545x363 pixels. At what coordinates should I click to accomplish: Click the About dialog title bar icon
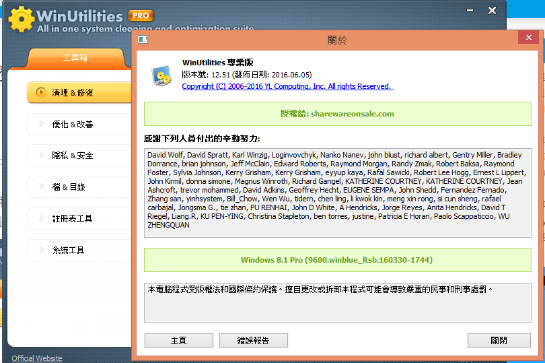(x=143, y=40)
